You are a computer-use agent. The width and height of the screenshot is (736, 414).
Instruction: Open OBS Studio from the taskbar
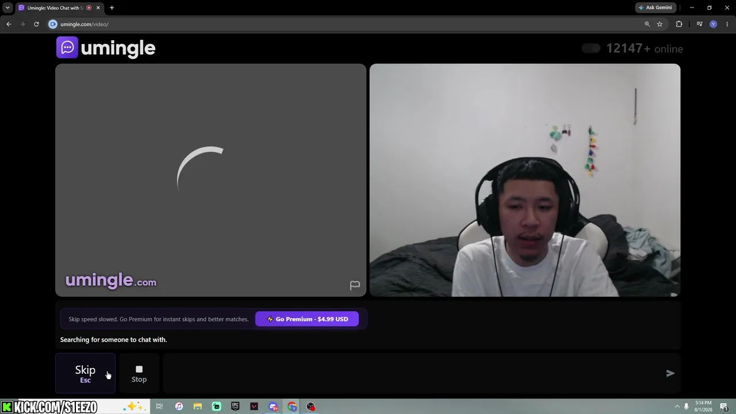click(x=311, y=407)
